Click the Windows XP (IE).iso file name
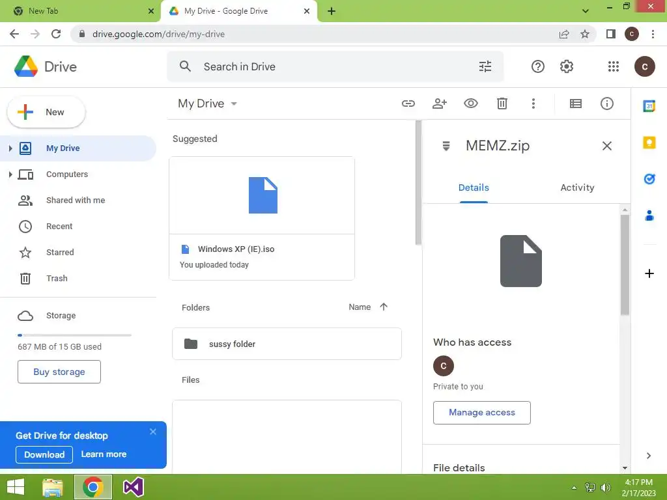This screenshot has height=500, width=667. 236,249
